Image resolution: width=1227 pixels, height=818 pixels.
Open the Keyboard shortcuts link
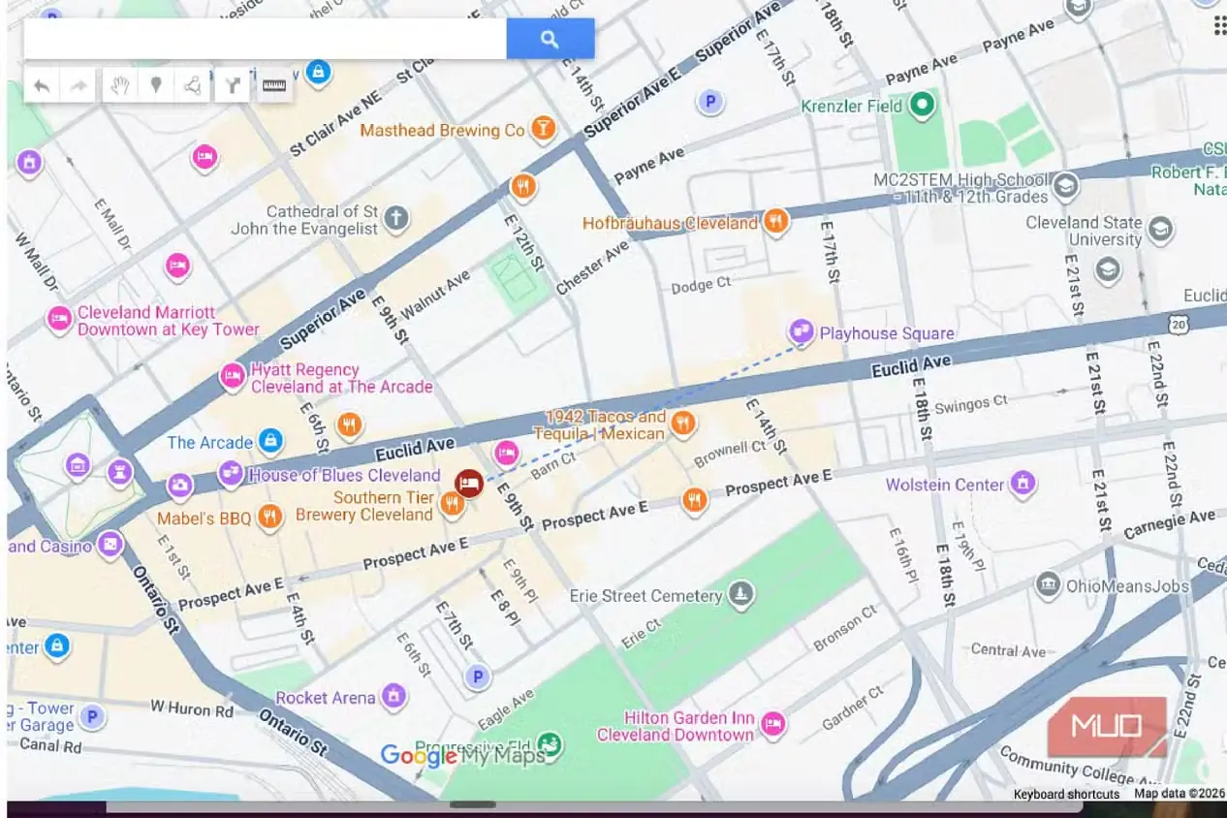point(1066,794)
